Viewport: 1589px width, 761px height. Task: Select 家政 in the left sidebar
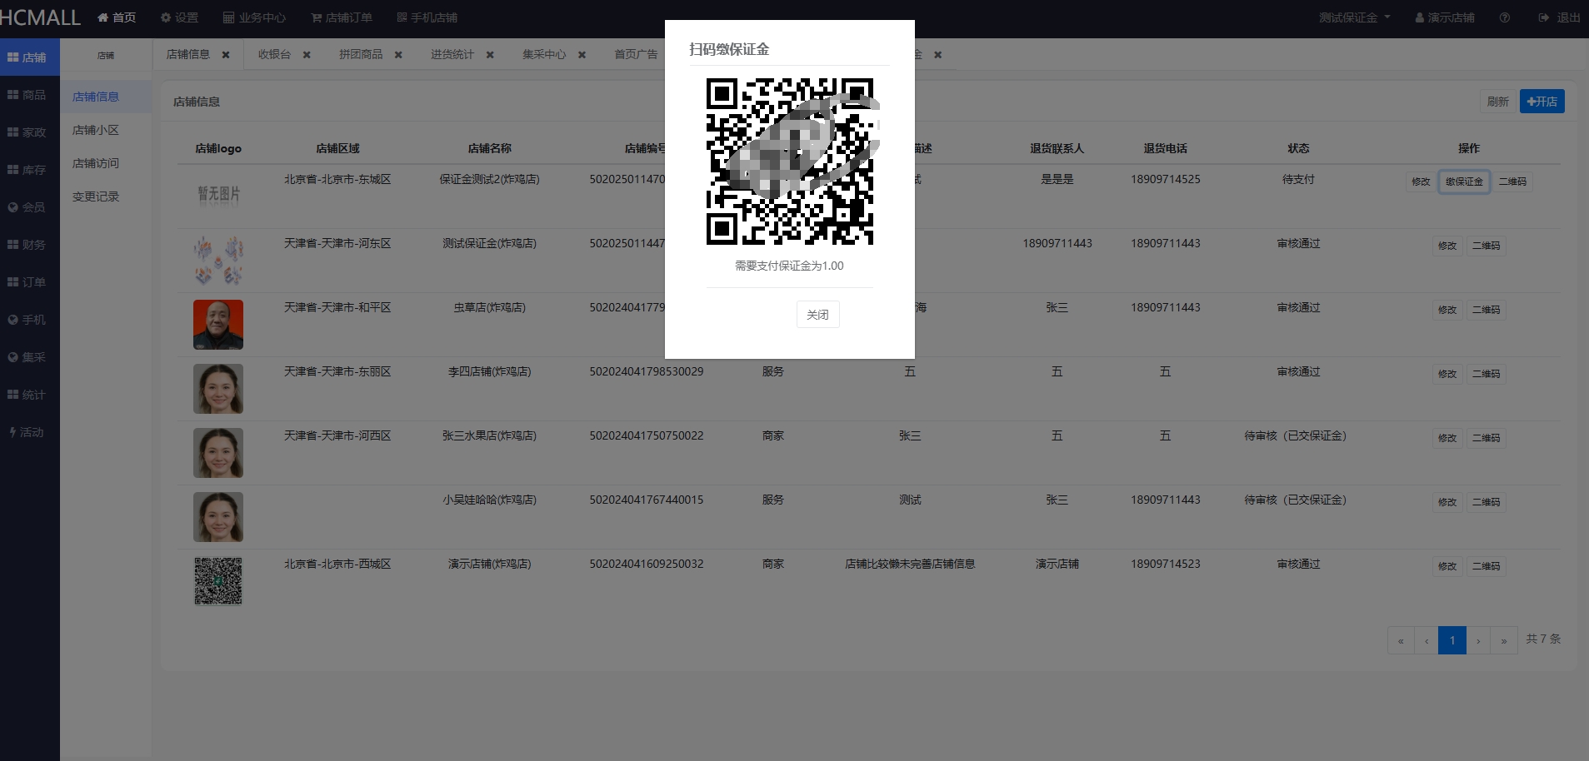click(x=29, y=132)
